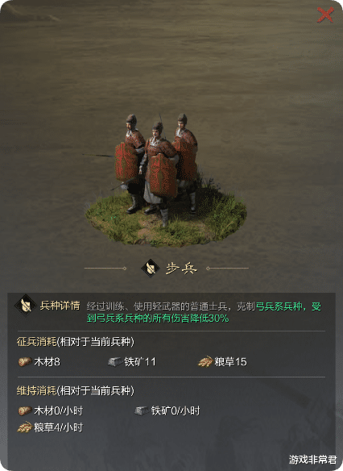Click the 铁矿11 recruitment cost

click(x=140, y=362)
